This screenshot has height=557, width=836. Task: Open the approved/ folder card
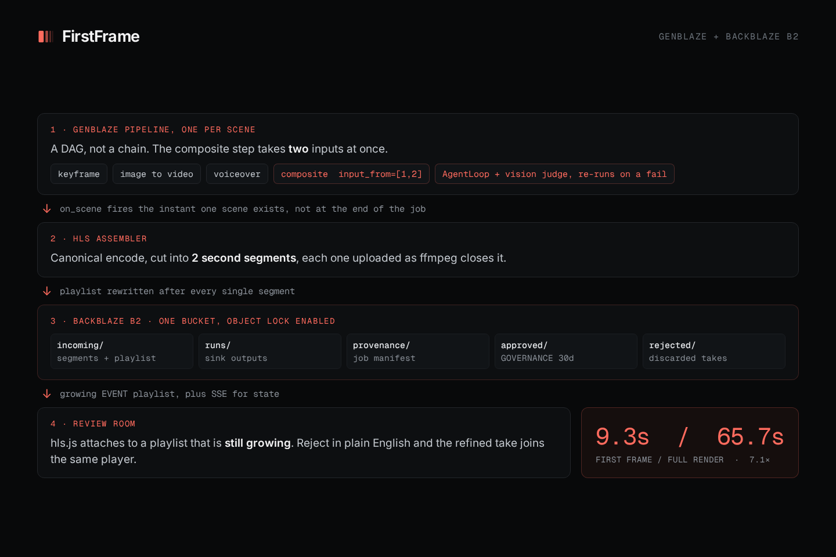566,352
